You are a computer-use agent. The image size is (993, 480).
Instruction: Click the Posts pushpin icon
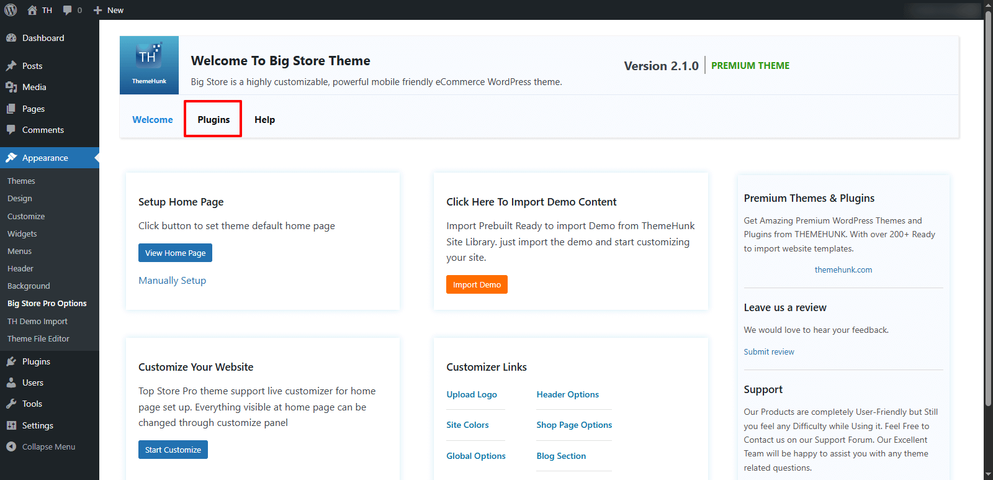(11, 66)
